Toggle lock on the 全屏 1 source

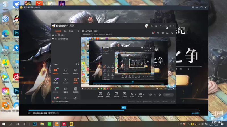coord(56,35)
